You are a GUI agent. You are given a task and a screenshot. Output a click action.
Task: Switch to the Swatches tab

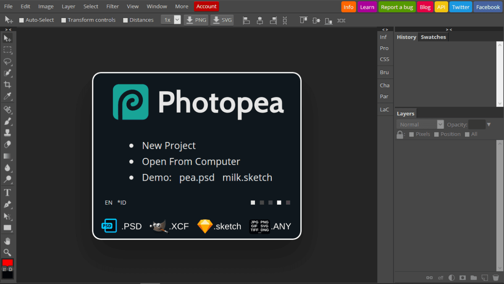[x=433, y=37]
